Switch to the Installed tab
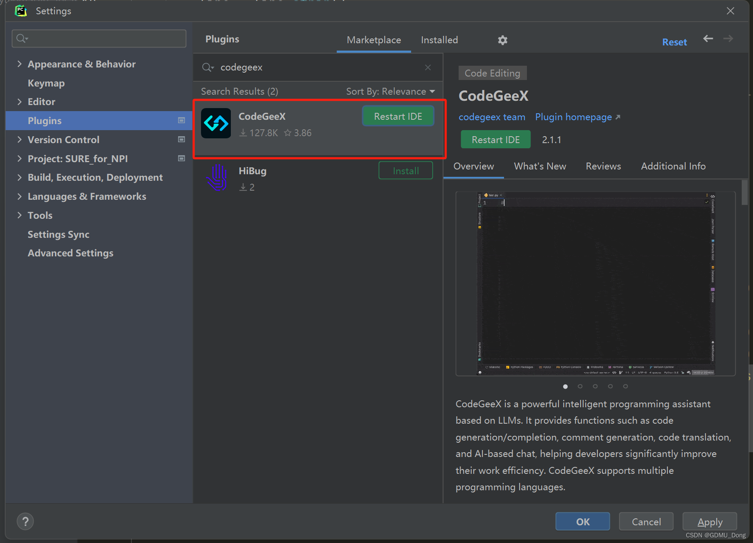The image size is (753, 543). coord(439,40)
